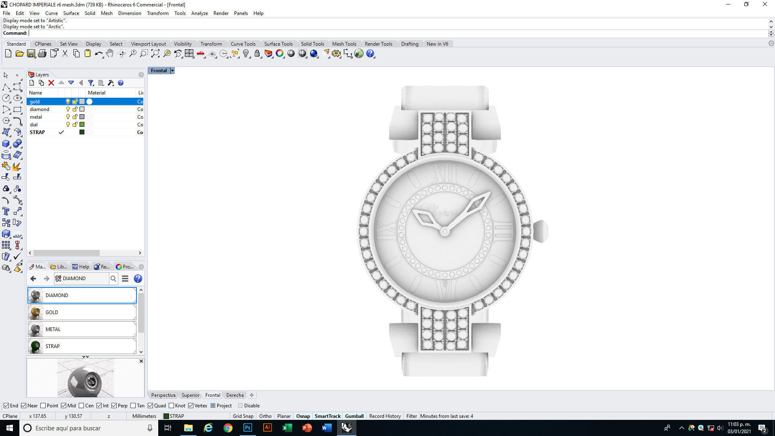Toggle Ortho mode in status bar
Image resolution: width=775 pixels, height=436 pixels.
265,416
